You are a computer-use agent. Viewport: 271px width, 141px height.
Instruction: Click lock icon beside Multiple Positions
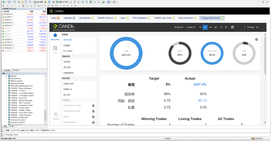coord(93,122)
